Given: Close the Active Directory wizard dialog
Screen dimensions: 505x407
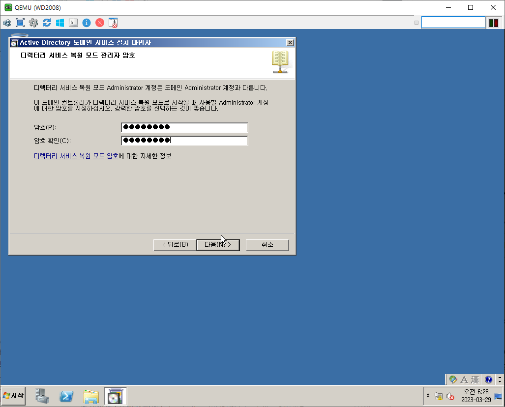Looking at the screenshot, I should [x=290, y=42].
